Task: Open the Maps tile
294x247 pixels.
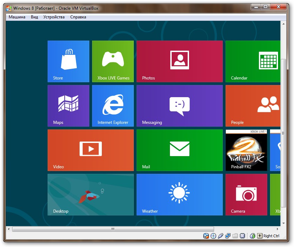Action: click(68, 106)
